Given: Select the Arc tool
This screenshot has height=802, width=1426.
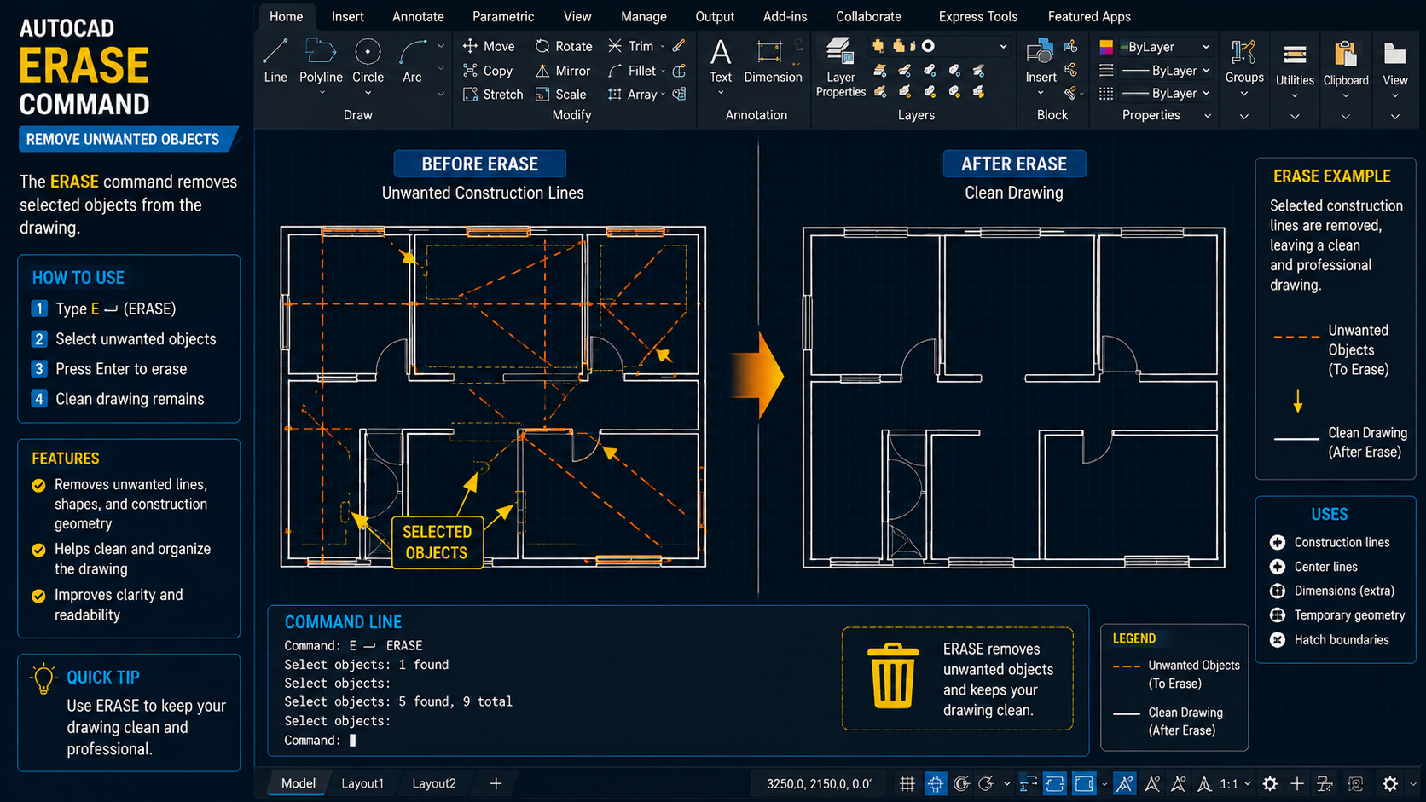Looking at the screenshot, I should click(412, 60).
